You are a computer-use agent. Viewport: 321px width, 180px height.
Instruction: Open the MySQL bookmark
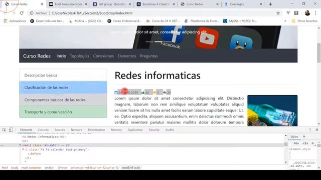pyautogui.click(x=240, y=21)
